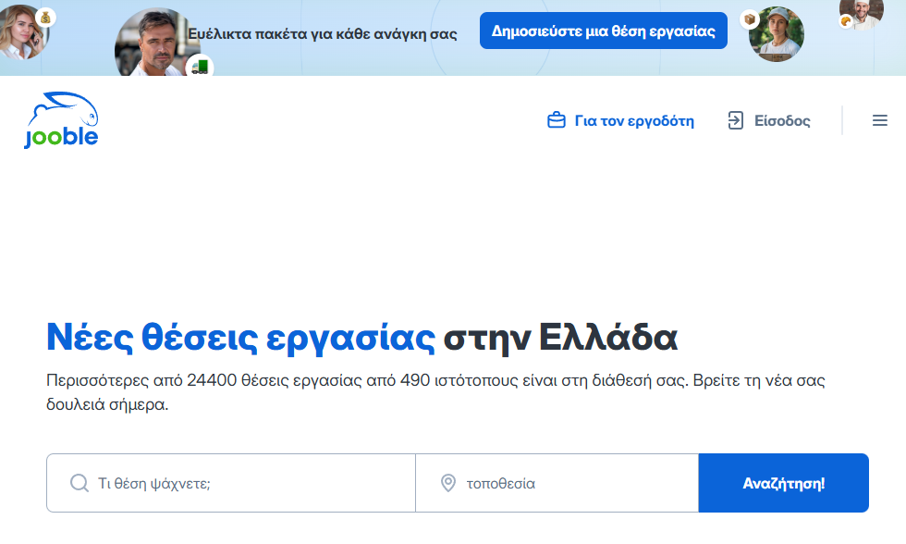Click banner text 'Ευέλικτα πακέτα για κάθε ανάγκη σας'

click(323, 34)
